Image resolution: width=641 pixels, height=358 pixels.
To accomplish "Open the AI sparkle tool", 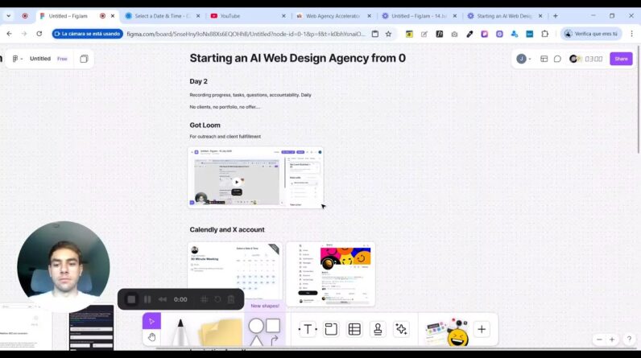I will [x=401, y=329].
